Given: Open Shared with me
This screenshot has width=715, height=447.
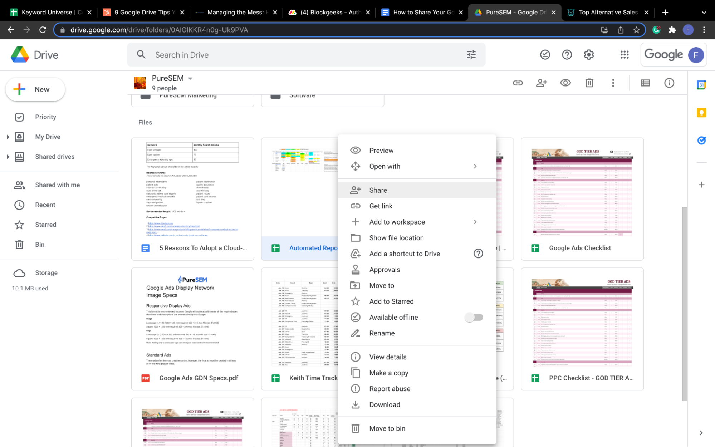Looking at the screenshot, I should 57,185.
